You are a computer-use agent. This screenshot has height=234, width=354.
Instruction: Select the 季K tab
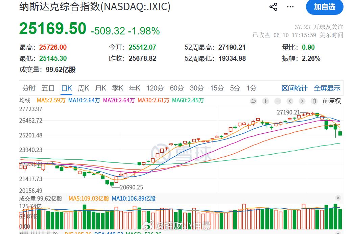[118, 88]
